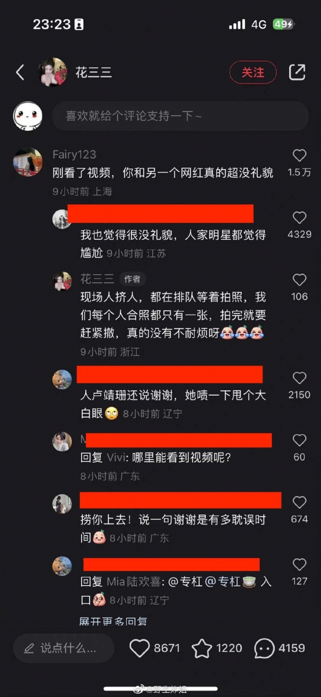The width and height of the screenshot is (321, 697).
Task: Open 花三三 profile avatar in header
Action: pos(53,72)
